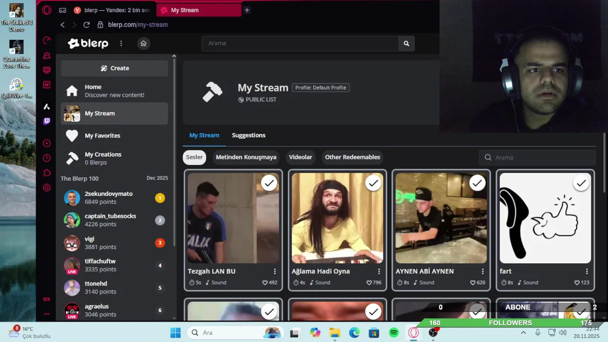This screenshot has height=342, width=608.
Task: Click the volume icon in system tray
Action: click(563, 332)
